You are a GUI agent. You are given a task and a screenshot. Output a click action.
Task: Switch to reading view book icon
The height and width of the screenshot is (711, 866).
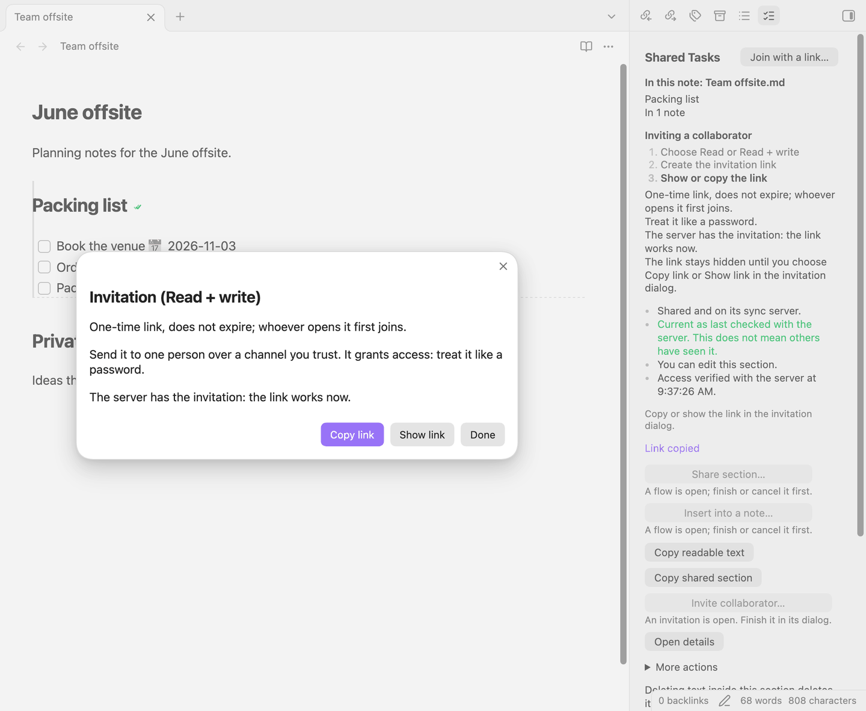click(x=586, y=46)
